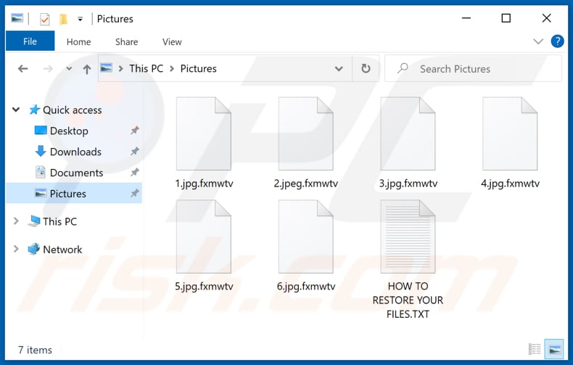Open the Recent locations dropdown arrow
Image resolution: width=573 pixels, height=365 pixels.
pos(69,69)
